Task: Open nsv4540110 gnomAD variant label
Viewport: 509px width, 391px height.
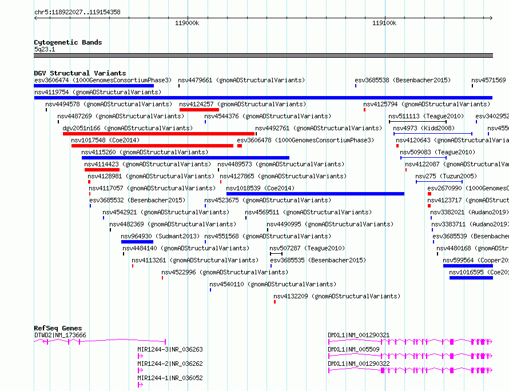Action: (x=273, y=284)
